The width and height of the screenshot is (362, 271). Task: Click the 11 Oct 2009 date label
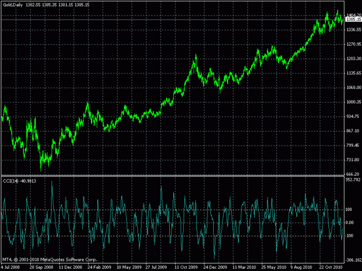coord(186,268)
